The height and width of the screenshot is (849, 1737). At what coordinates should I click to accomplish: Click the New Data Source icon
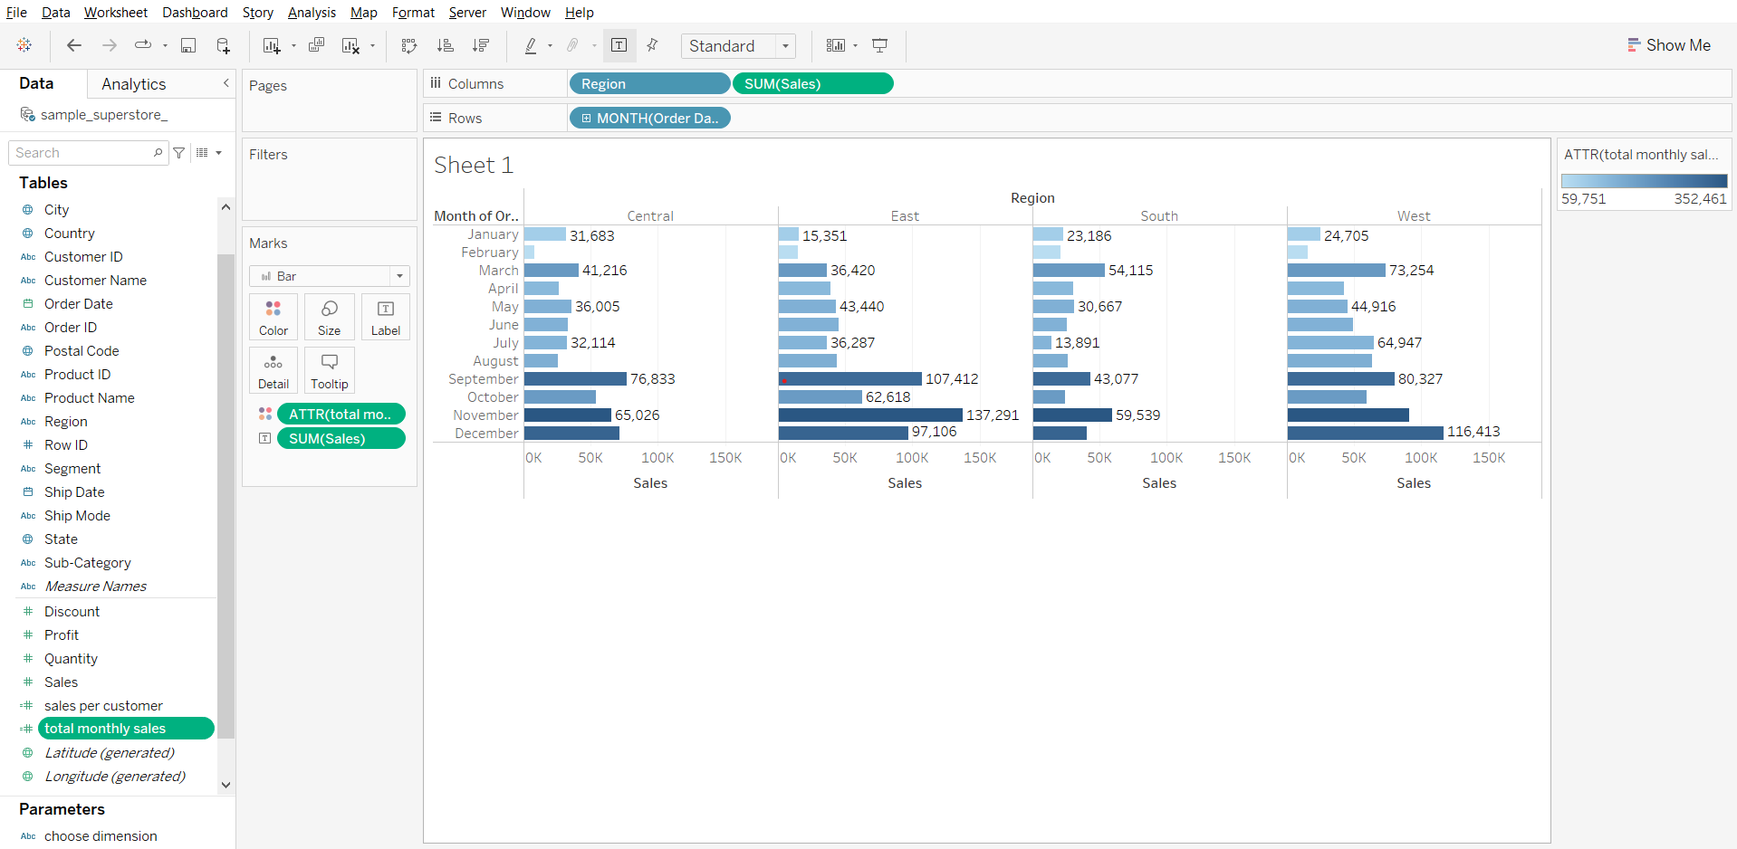tap(223, 45)
